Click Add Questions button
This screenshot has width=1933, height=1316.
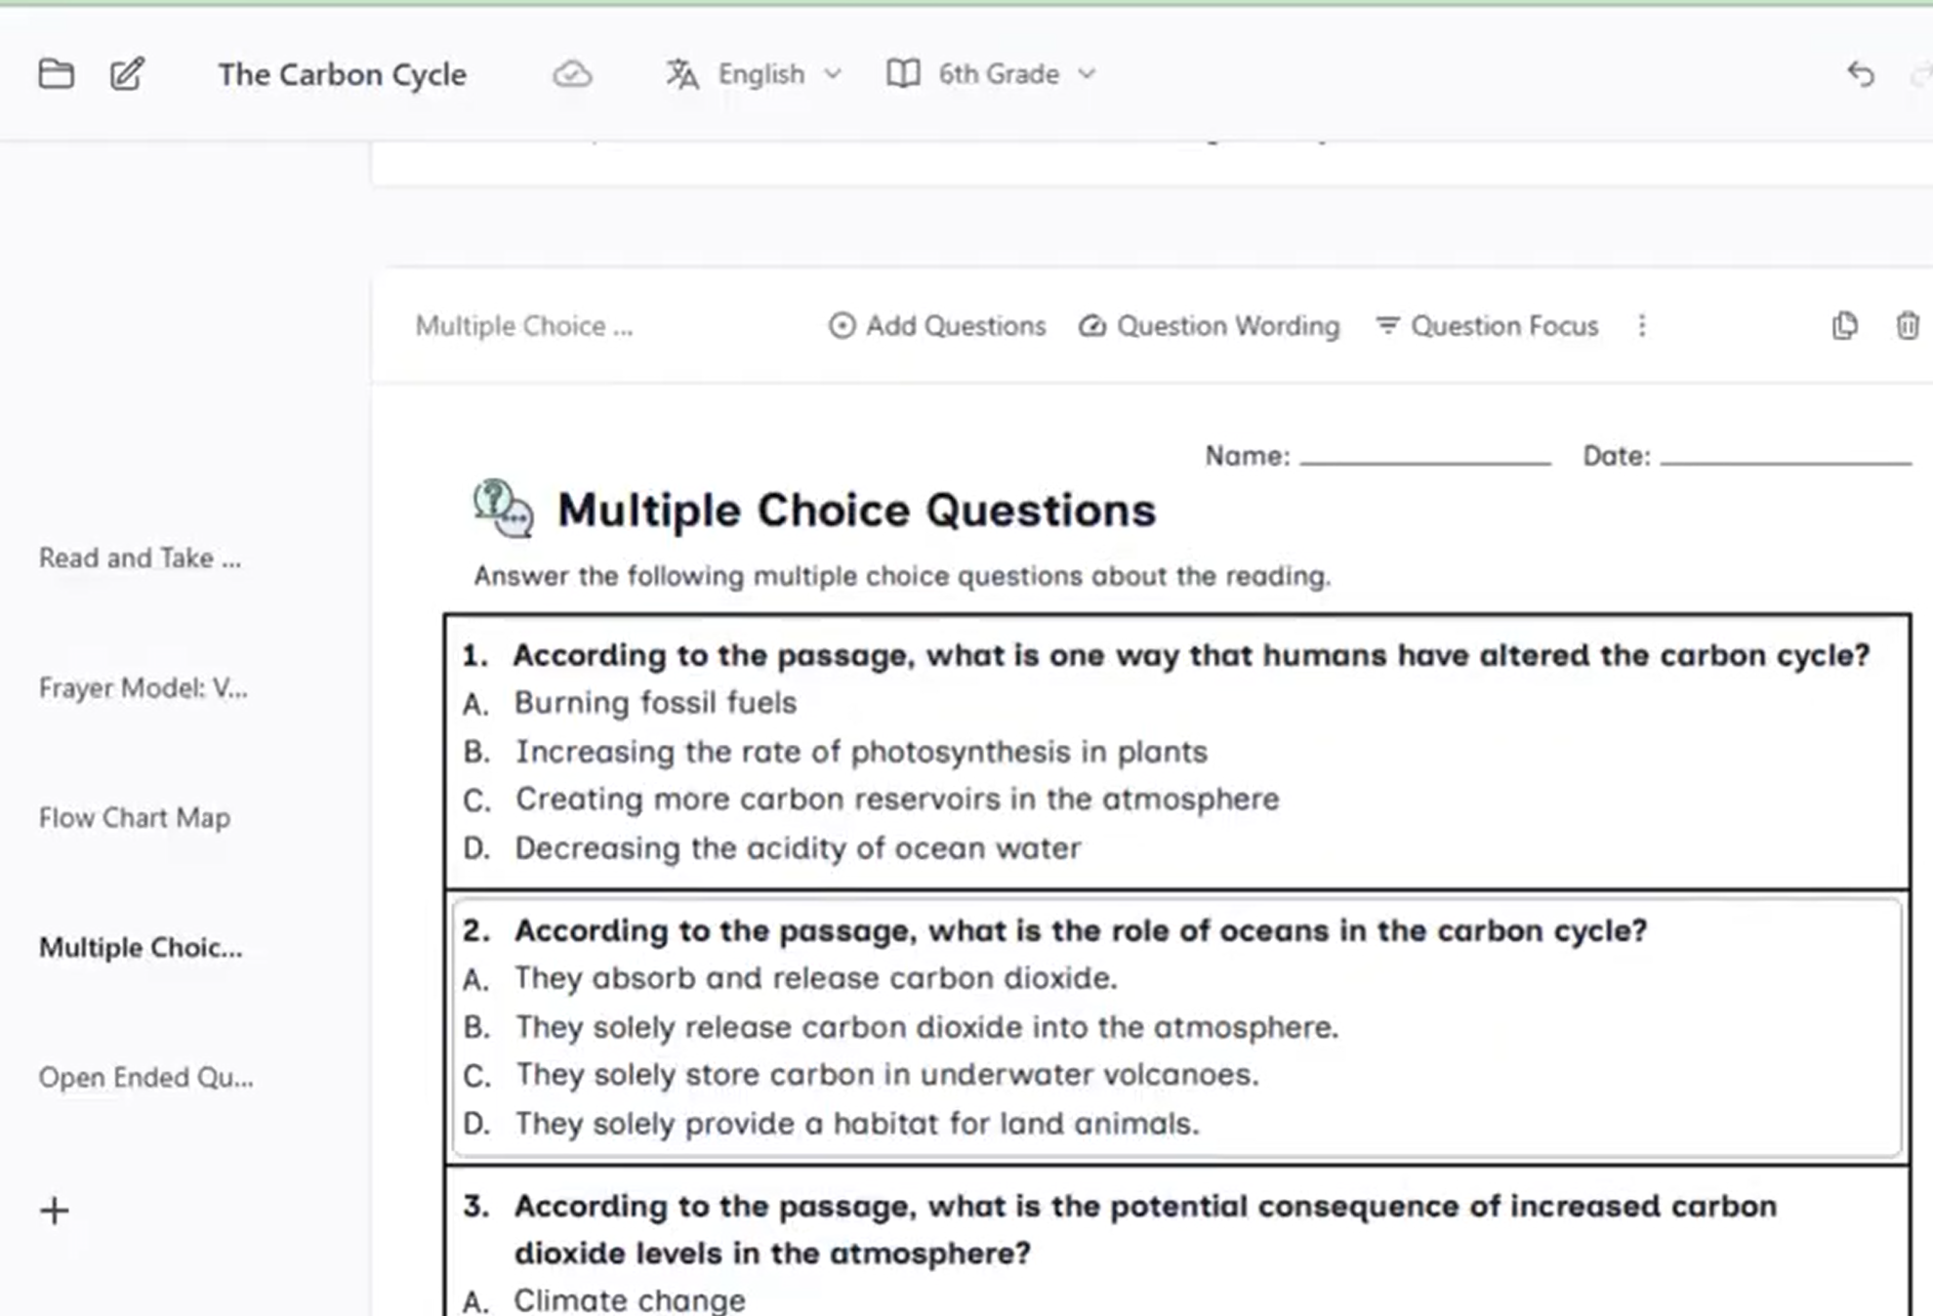[936, 325]
